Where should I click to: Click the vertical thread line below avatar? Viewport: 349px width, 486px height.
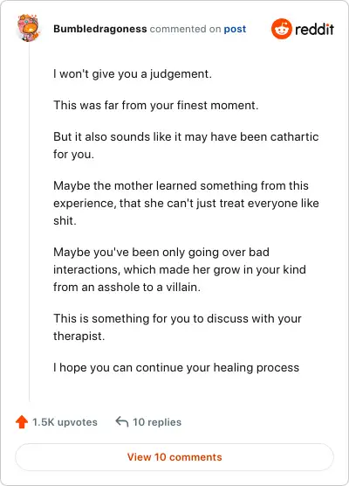pyautogui.click(x=29, y=222)
